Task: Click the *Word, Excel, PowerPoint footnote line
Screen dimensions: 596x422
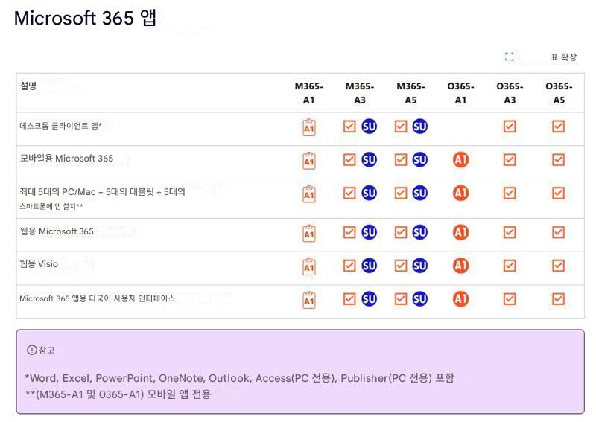Action: click(x=239, y=378)
